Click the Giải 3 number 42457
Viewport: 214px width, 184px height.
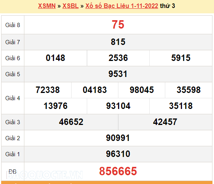(x=165, y=122)
